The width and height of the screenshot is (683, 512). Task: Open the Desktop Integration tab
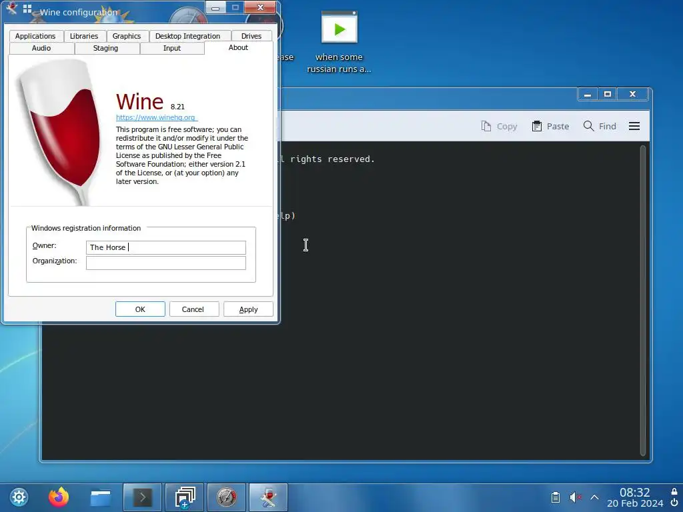click(187, 36)
